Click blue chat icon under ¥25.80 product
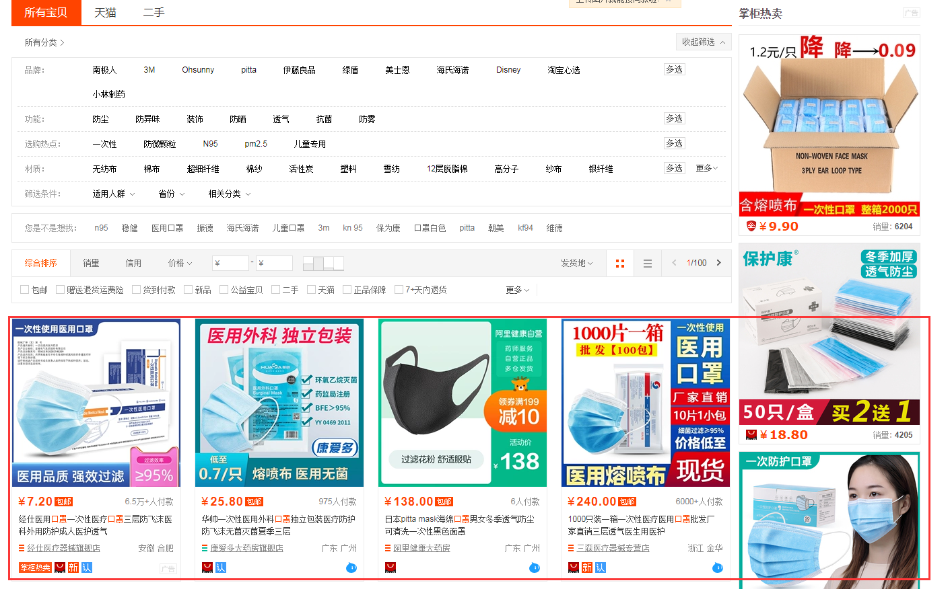This screenshot has height=589, width=950. coord(351,567)
